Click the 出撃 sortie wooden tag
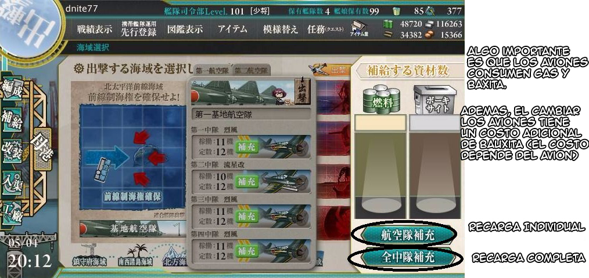The height and width of the screenshot is (278, 589). click(301, 92)
